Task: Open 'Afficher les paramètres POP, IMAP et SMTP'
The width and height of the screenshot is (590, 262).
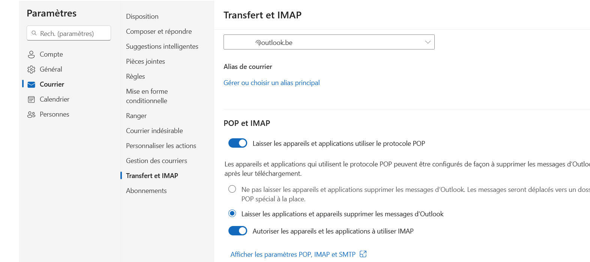Action: point(293,255)
